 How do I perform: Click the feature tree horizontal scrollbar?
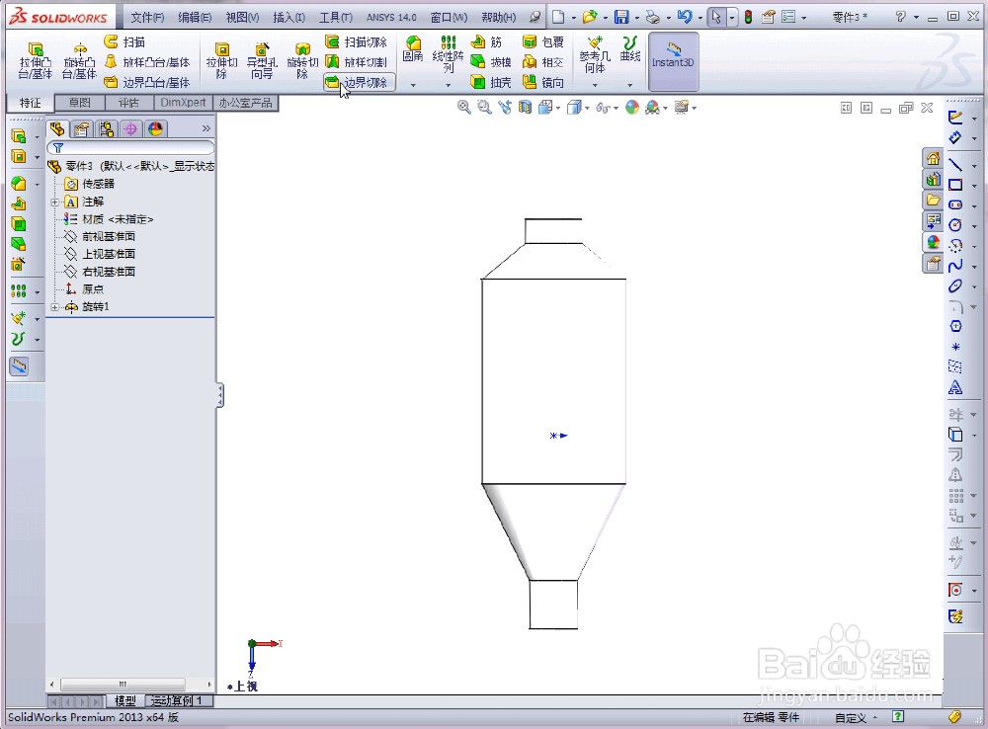click(x=123, y=684)
